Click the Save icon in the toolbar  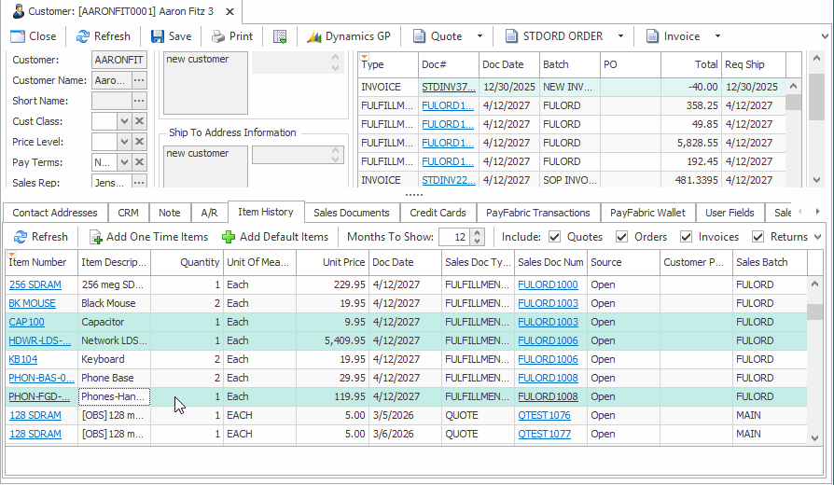pos(158,36)
